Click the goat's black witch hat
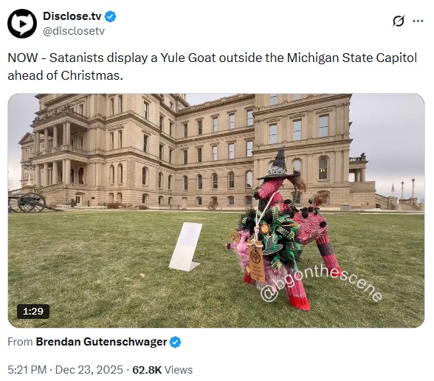 tap(277, 164)
